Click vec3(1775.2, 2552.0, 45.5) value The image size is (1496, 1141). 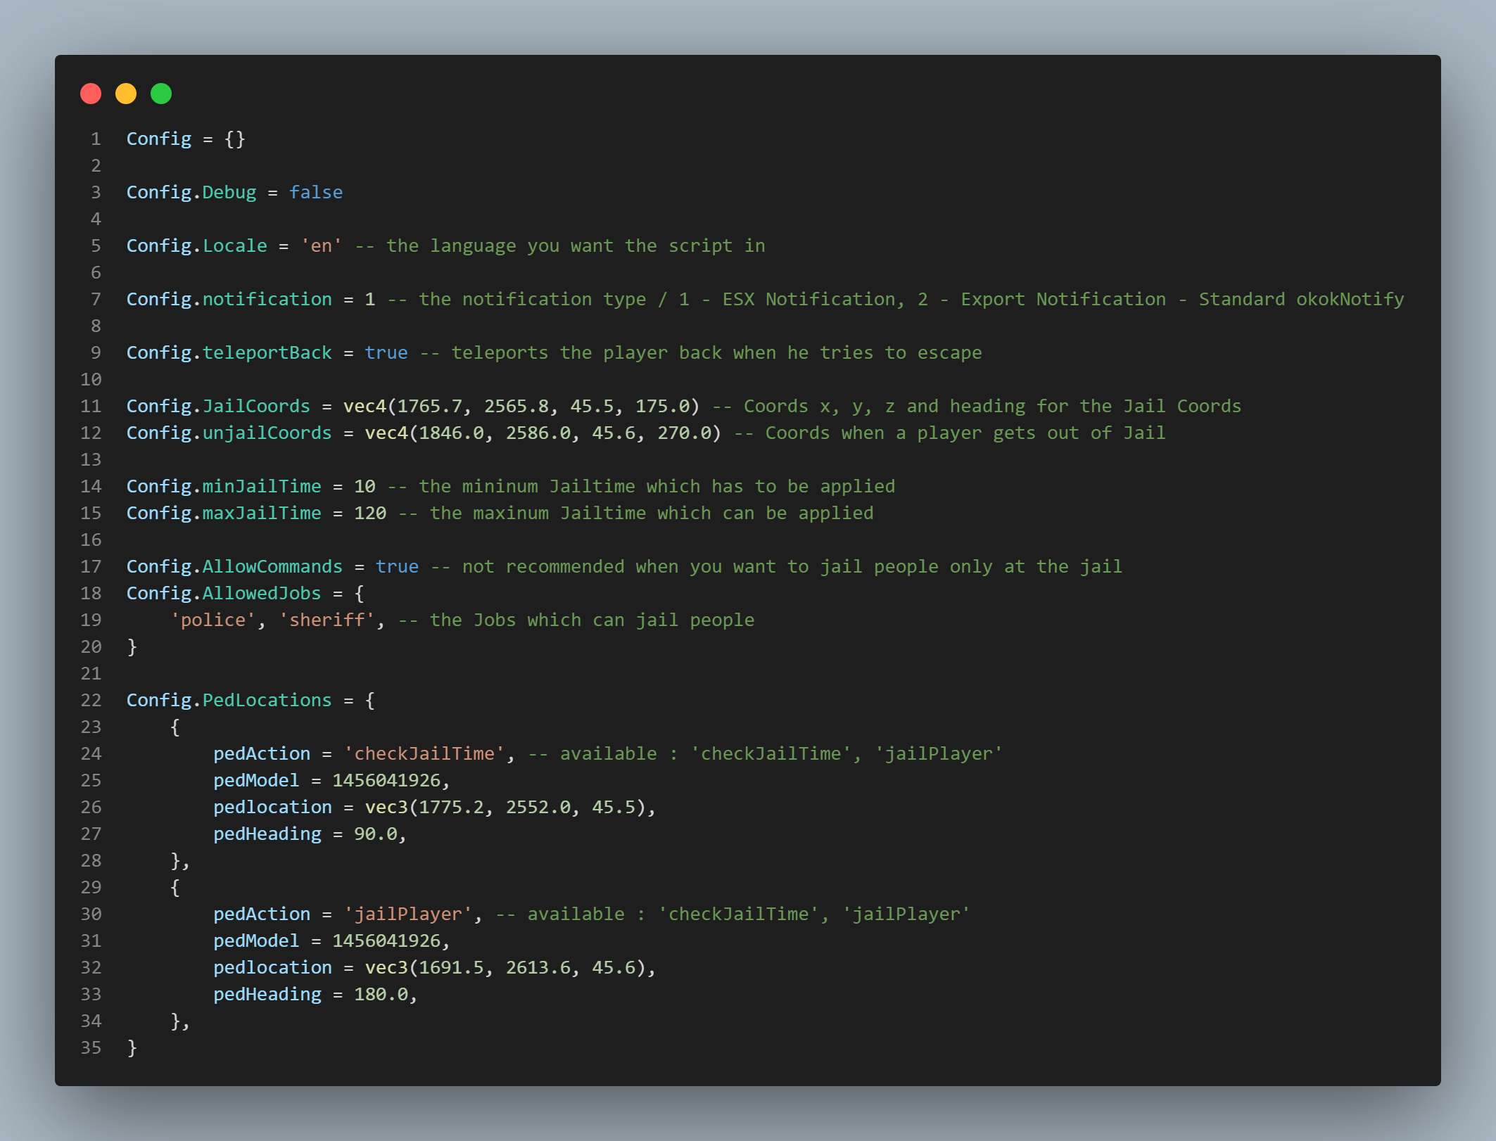(x=505, y=808)
